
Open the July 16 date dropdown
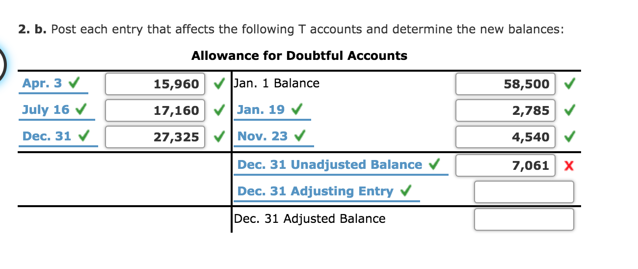pyautogui.click(x=55, y=110)
